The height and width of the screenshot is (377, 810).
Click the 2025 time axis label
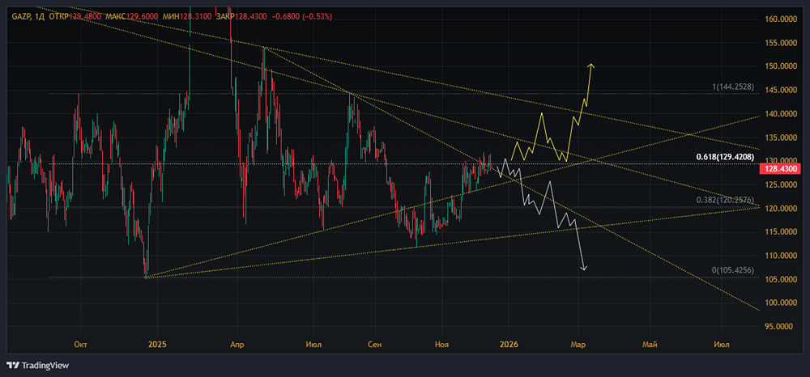coord(156,344)
